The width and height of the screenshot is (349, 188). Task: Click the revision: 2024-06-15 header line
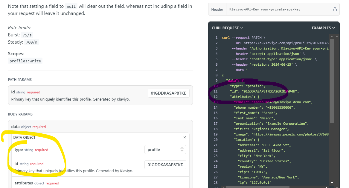[264, 64]
